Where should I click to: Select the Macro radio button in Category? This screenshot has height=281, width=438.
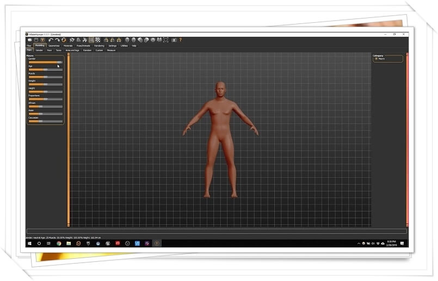(x=376, y=59)
